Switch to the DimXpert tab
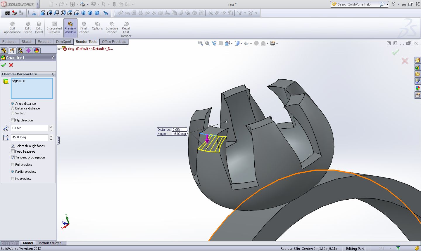Screen dimensions: 421x251 click(x=63, y=42)
